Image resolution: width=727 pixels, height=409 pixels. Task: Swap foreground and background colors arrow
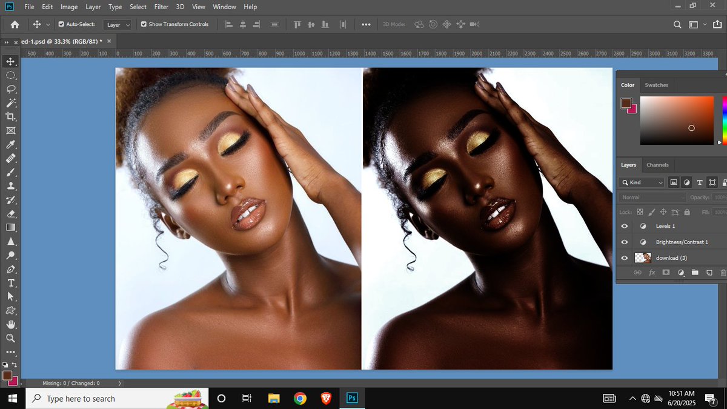pyautogui.click(x=14, y=365)
